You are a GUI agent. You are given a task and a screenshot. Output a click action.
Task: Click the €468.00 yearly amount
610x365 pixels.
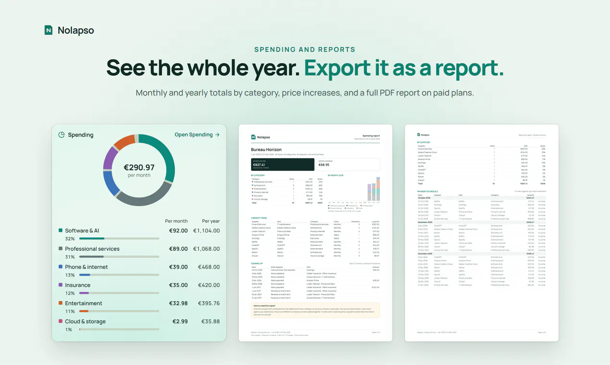click(208, 267)
